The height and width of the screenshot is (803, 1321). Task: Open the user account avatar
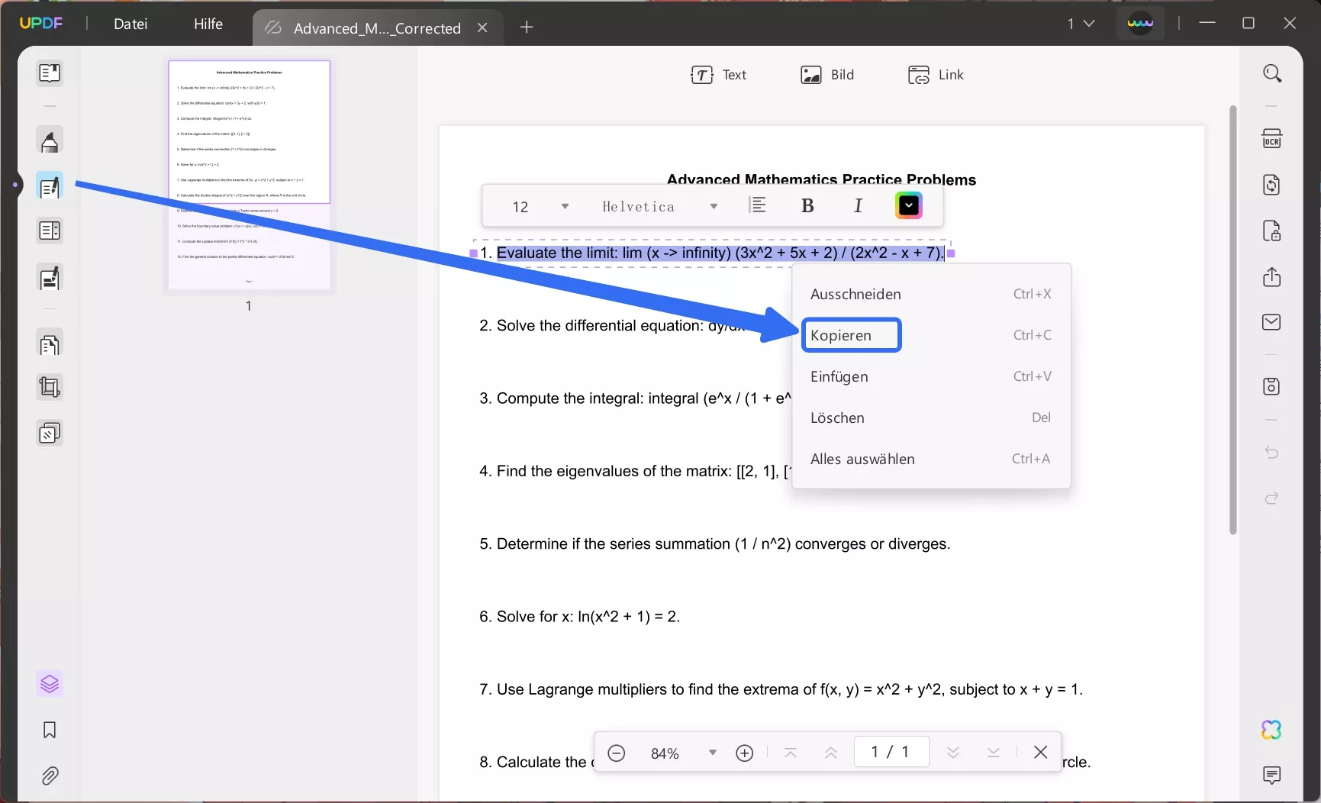[x=1140, y=24]
